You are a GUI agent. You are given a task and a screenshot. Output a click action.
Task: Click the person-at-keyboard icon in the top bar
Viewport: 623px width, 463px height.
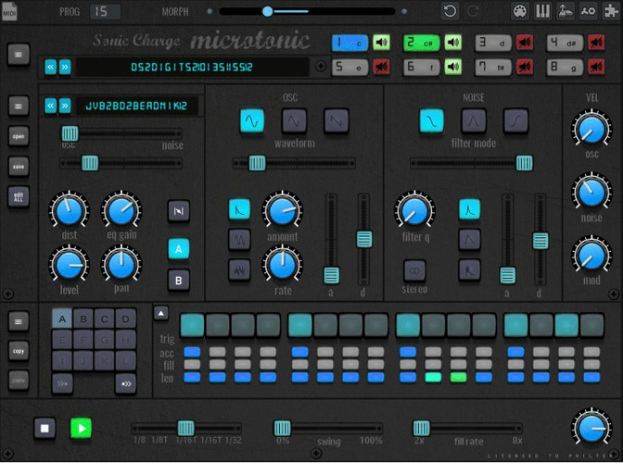point(566,11)
